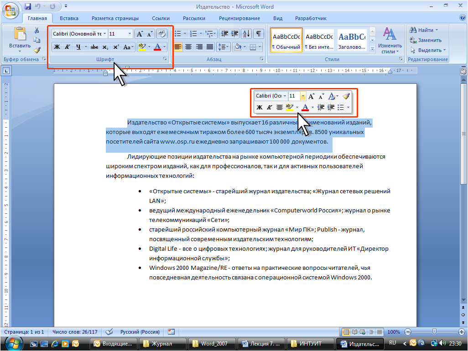The height and width of the screenshot is (351, 468).
Task: Click the Replace button (Заменить)
Action: [426, 40]
